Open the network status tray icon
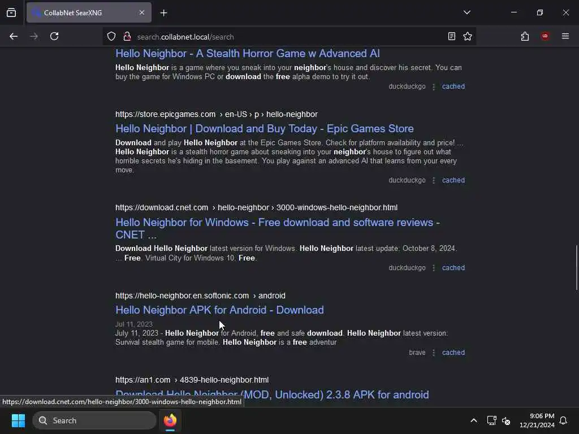Viewport: 579px width, 434px height. pyautogui.click(x=491, y=420)
